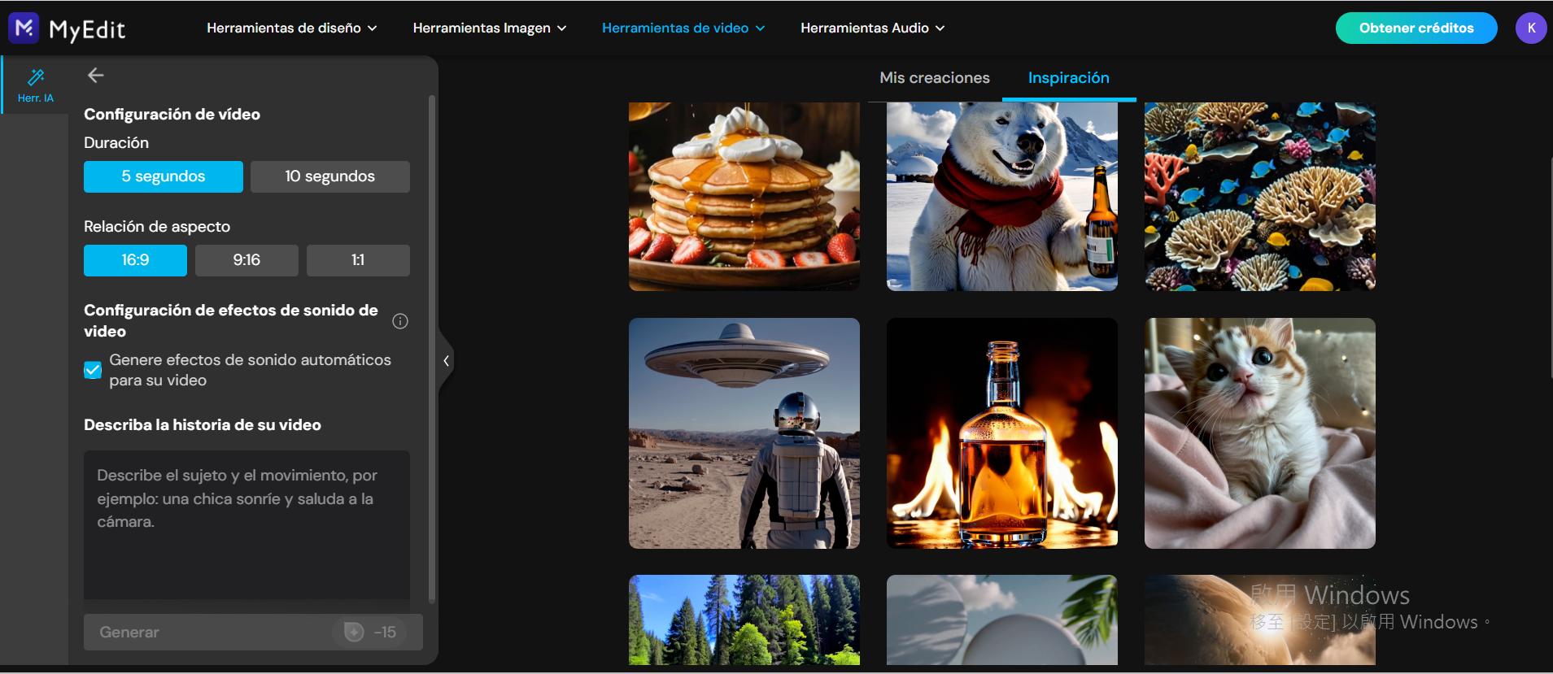Screen dimensions: 1553x674
Task: Open the astronaut and UFO thumbnail
Action: tap(744, 433)
